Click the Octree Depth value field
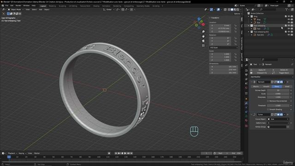The width and height of the screenshot is (295, 166). pos(278,90)
